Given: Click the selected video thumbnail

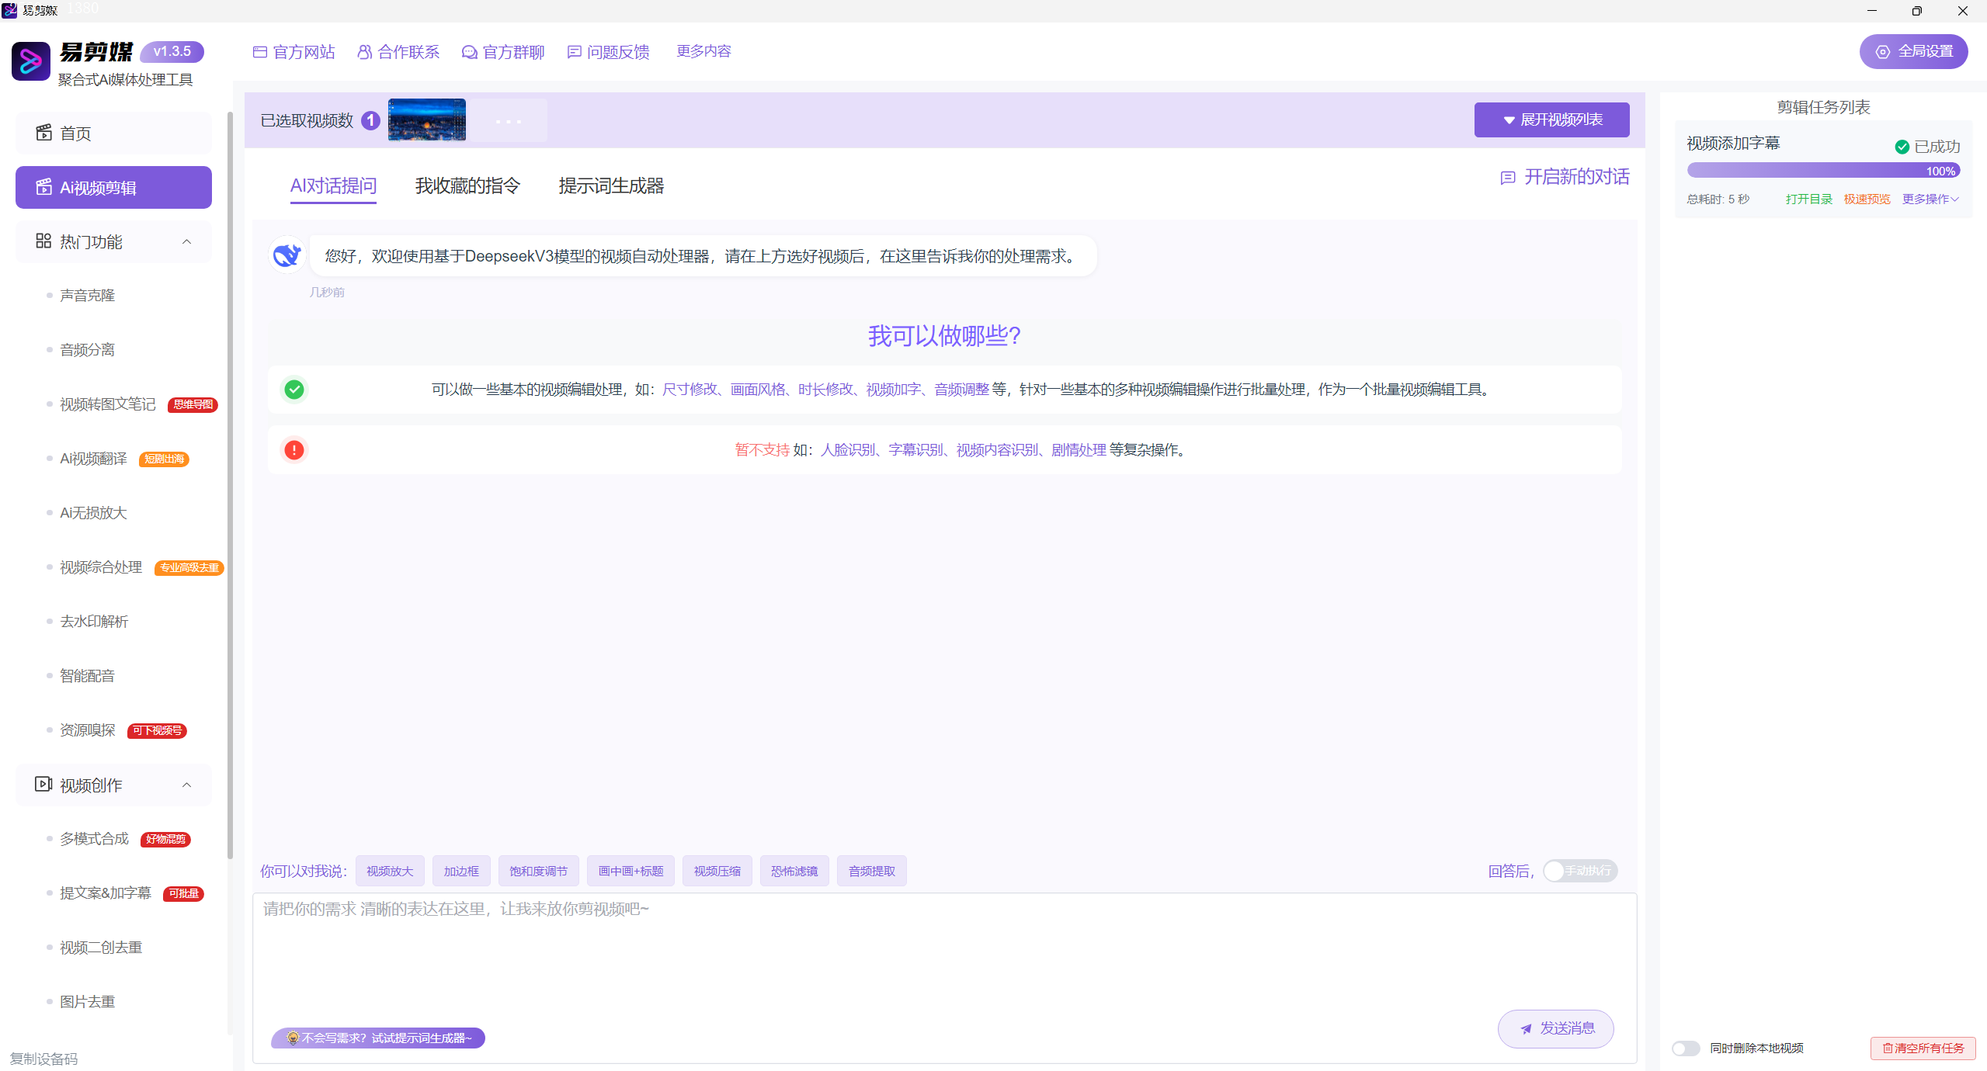Looking at the screenshot, I should coord(427,120).
